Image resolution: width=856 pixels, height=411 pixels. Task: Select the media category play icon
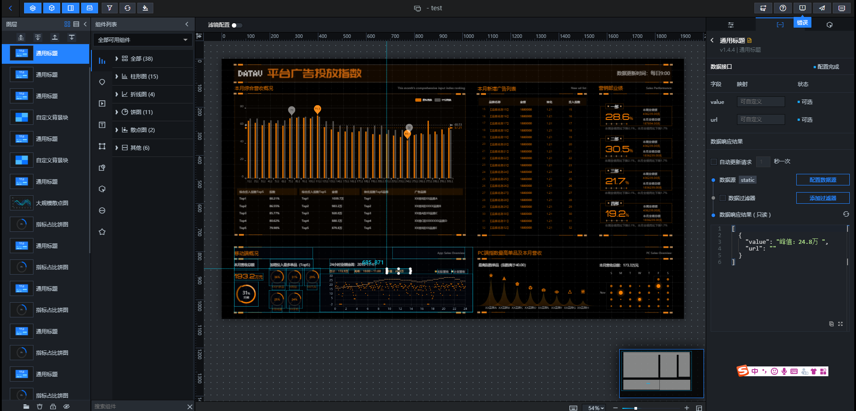click(102, 103)
